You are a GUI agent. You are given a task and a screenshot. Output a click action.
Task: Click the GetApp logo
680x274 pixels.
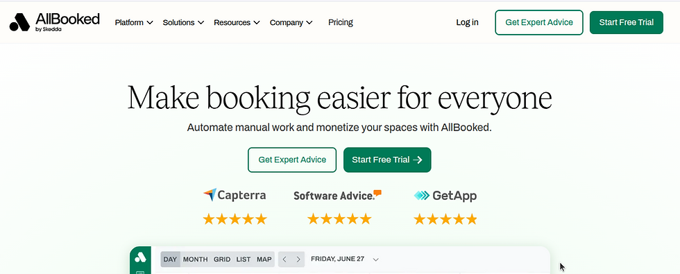point(445,196)
